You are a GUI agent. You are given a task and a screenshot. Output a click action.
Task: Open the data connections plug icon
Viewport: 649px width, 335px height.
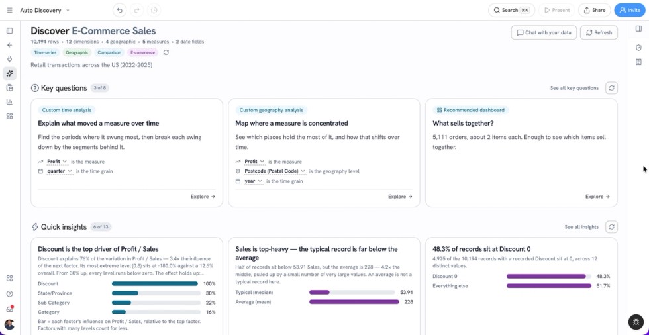click(x=9, y=59)
